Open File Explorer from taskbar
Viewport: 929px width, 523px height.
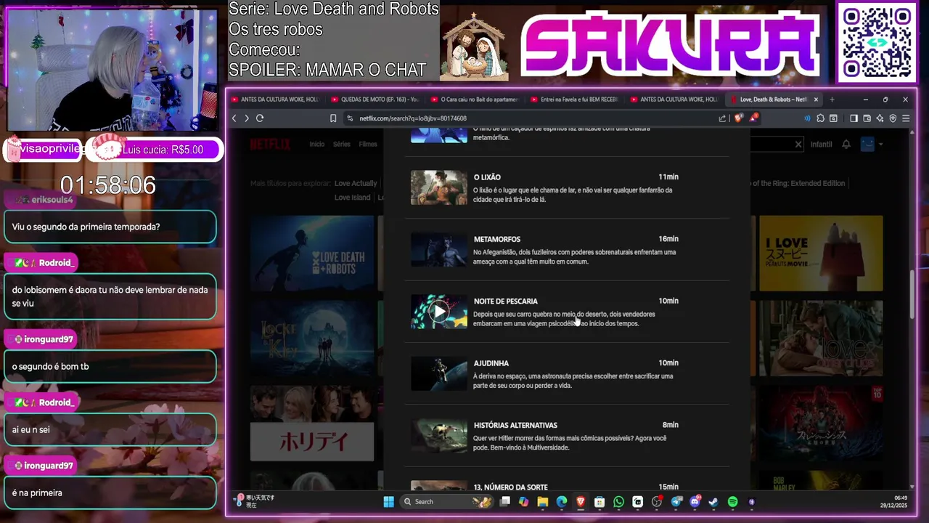[x=543, y=501]
